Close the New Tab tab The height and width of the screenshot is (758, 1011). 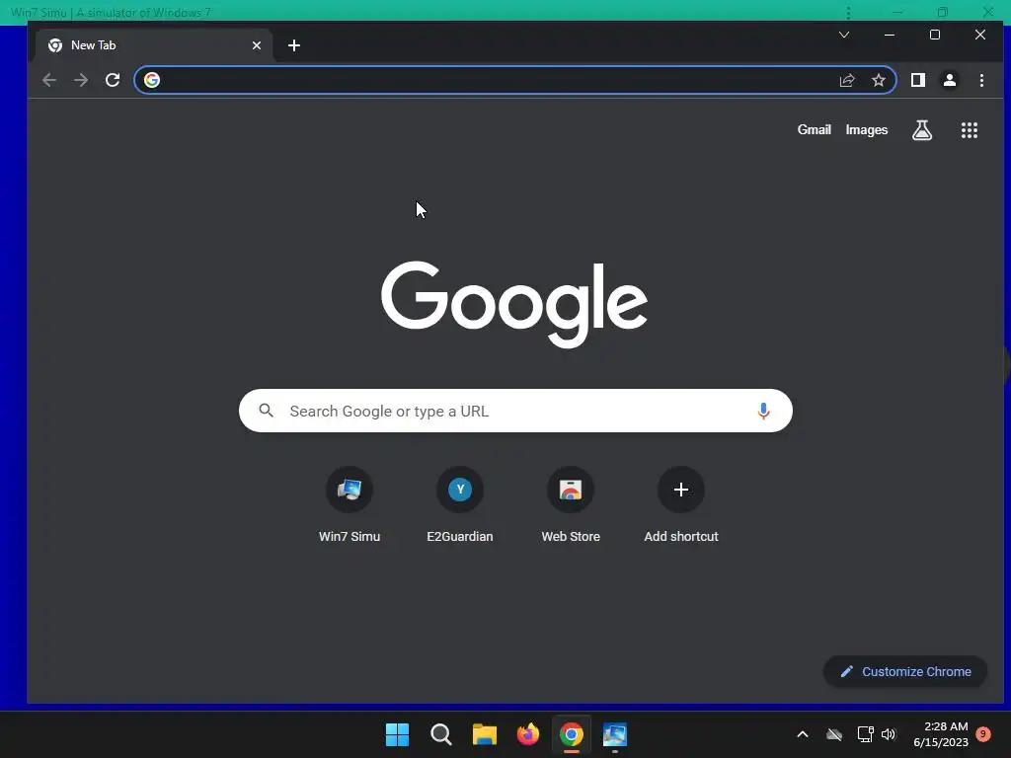pos(257,45)
